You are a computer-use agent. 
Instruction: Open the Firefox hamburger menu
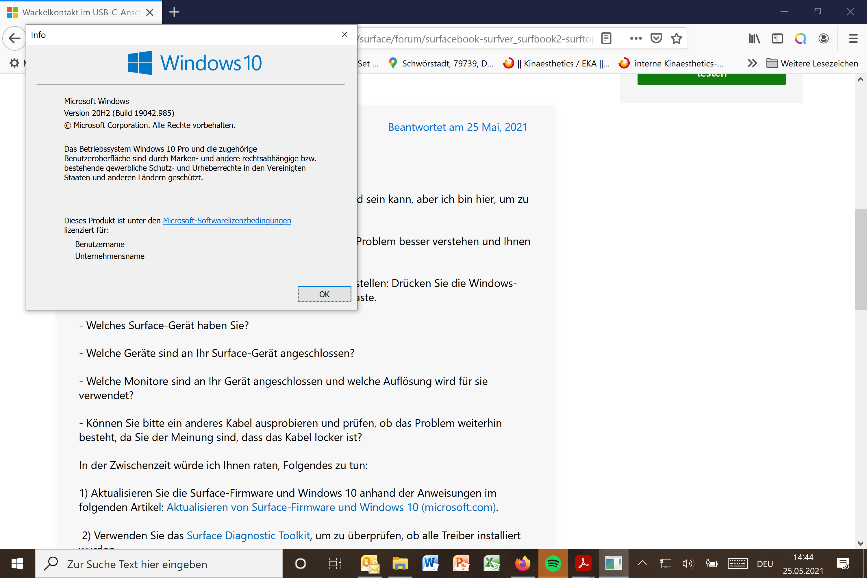(853, 38)
